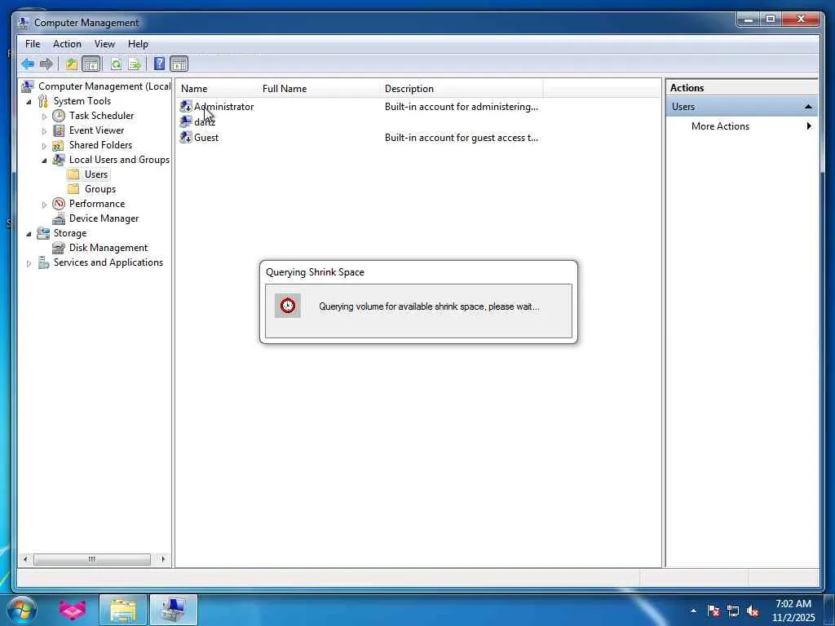The image size is (835, 626).
Task: Select Computer Management (Local) root node
Action: click(x=104, y=86)
